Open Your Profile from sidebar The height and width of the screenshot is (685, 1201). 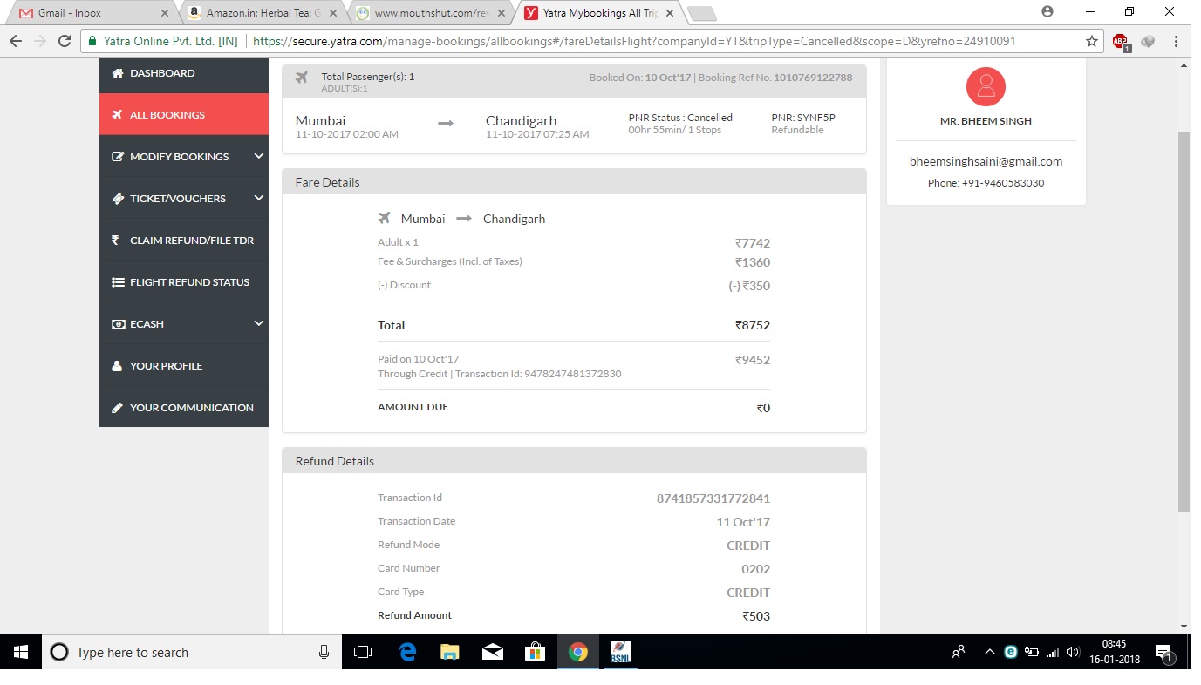pyautogui.click(x=166, y=366)
